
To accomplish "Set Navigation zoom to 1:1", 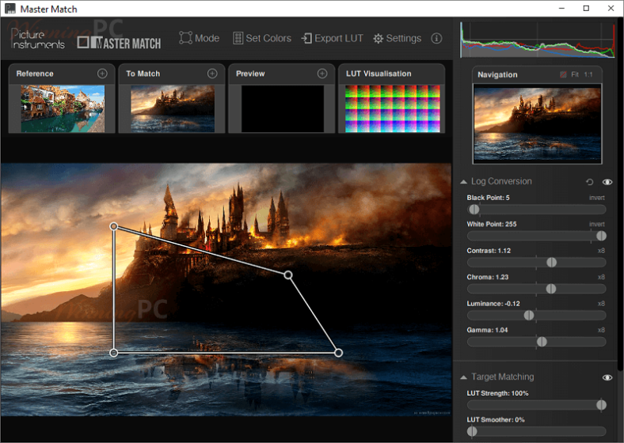I will tap(588, 74).
